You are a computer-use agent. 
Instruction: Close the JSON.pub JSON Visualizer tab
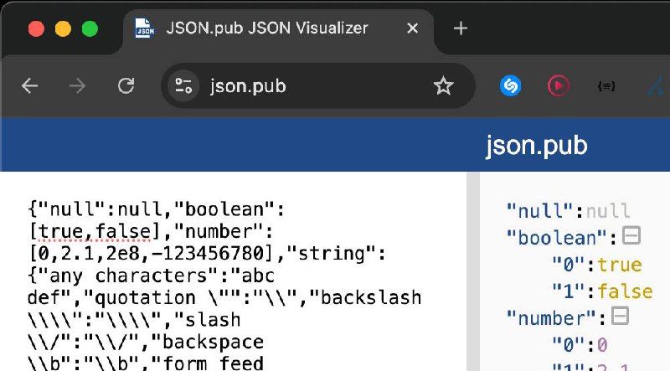[x=412, y=28]
